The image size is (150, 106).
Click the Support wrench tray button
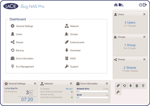pyautogui.click(x=118, y=92)
